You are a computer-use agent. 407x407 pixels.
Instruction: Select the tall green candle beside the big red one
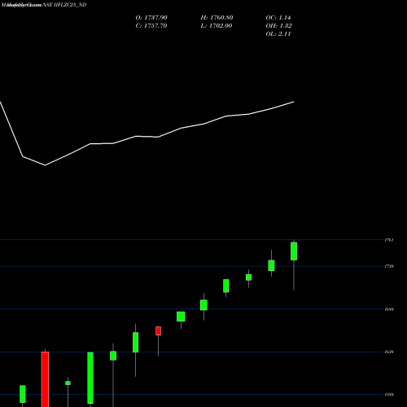click(90, 378)
